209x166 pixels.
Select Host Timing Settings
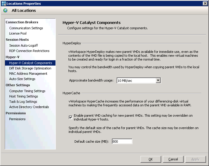tap(23, 96)
